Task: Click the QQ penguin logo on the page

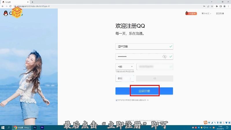Action: (5, 13)
